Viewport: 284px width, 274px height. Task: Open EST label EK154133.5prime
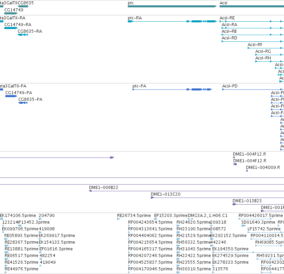pyautogui.click(x=57, y=243)
